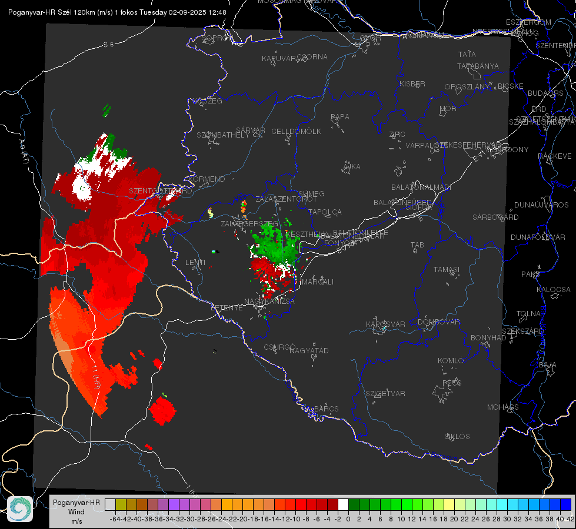Click the AJKA city label
Screen dimensions: 576x529
352,167
